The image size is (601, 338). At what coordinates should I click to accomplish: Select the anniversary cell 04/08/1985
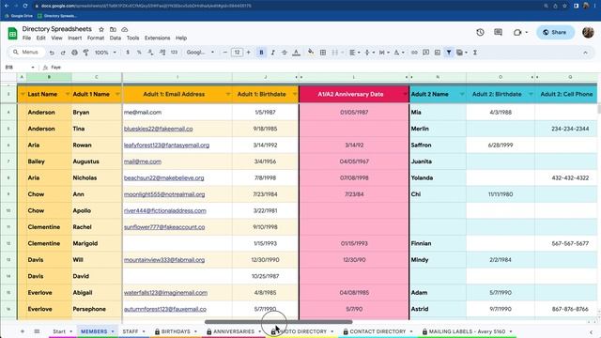coord(354,292)
